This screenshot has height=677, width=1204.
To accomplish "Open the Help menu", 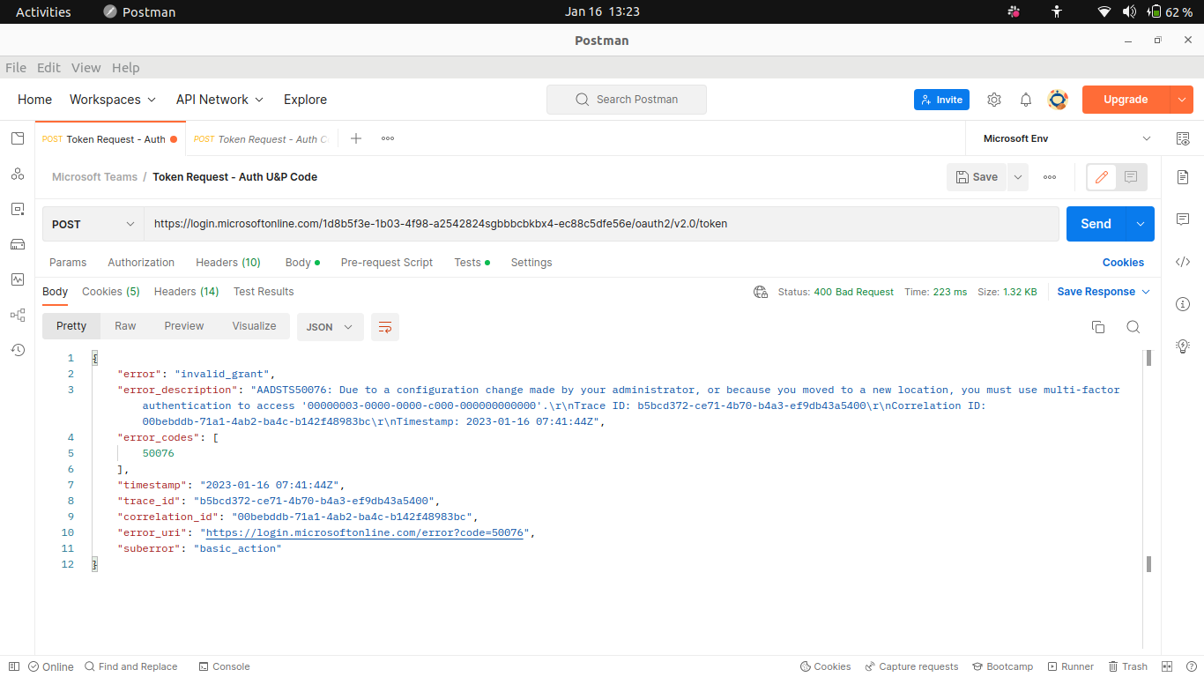I will 126,68.
